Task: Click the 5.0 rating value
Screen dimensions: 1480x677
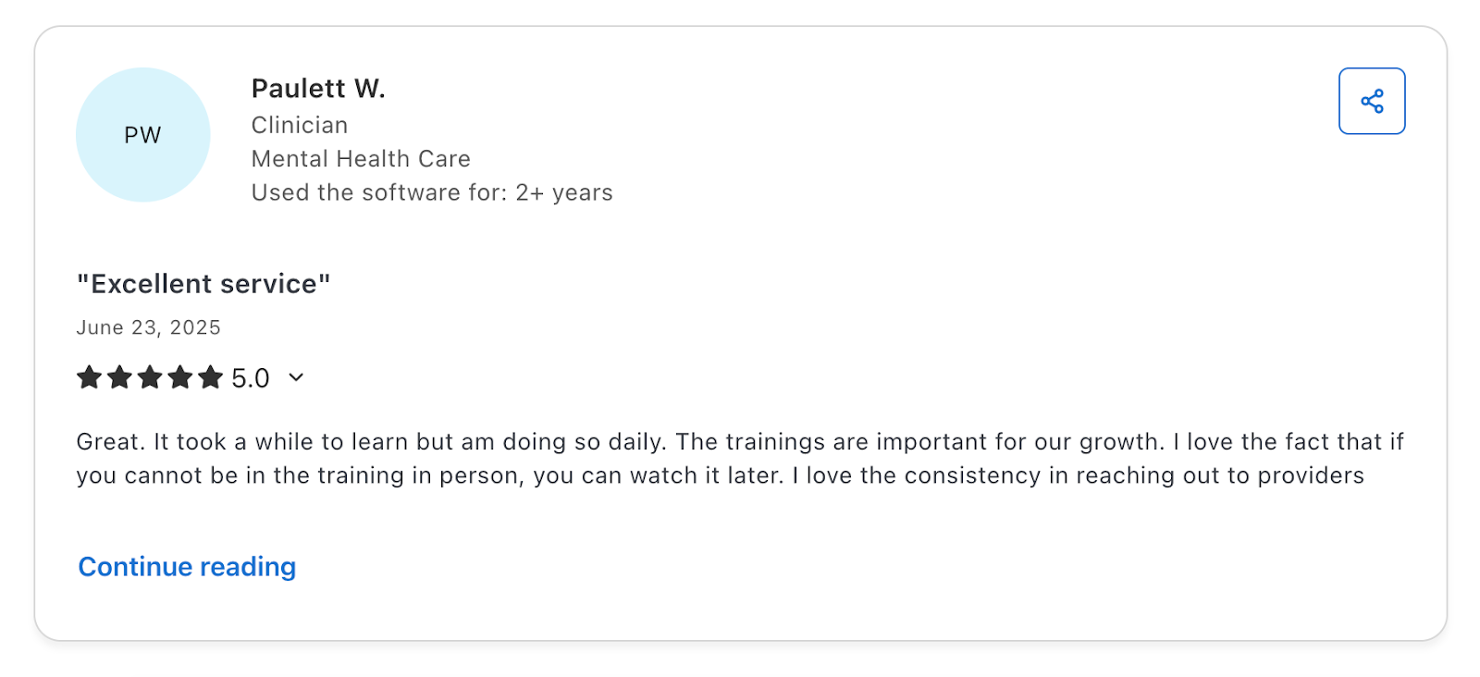Action: (x=250, y=377)
